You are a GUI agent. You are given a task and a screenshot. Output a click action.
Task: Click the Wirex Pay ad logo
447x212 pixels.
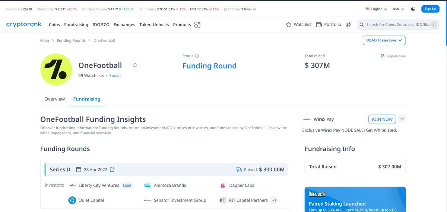click(x=307, y=119)
